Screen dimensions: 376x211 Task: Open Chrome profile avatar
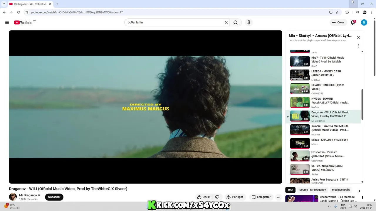pos(365,12)
